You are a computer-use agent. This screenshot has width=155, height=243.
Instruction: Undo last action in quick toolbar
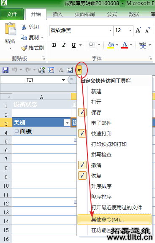(15, 70)
